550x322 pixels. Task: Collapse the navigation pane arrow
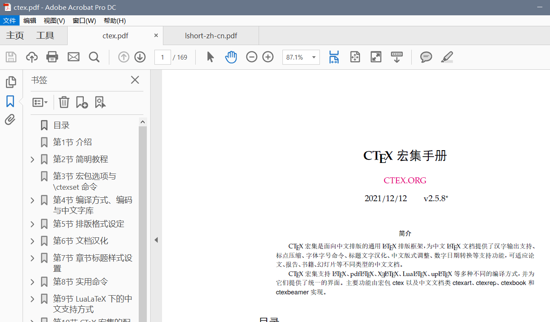coord(156,240)
